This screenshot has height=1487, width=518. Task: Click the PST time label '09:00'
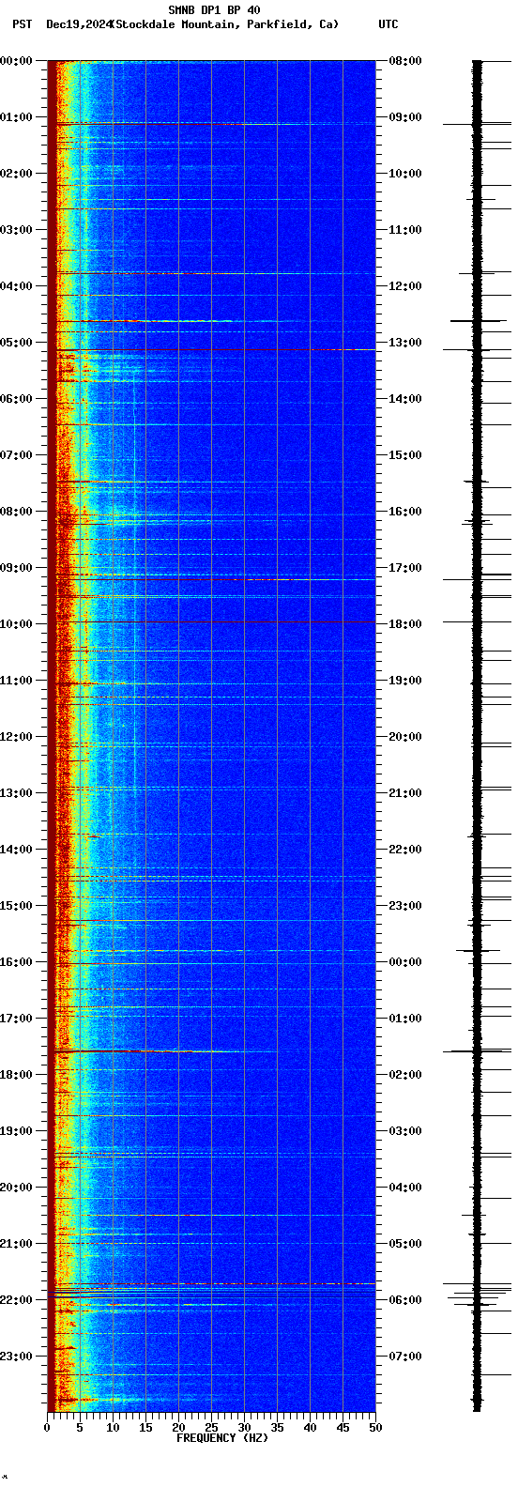(16, 568)
